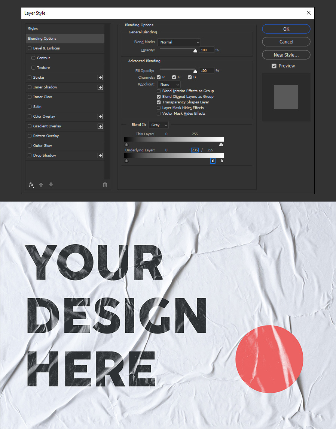Uncheck Transparency Shapes Layer
This screenshot has height=429, width=336.
tap(159, 102)
